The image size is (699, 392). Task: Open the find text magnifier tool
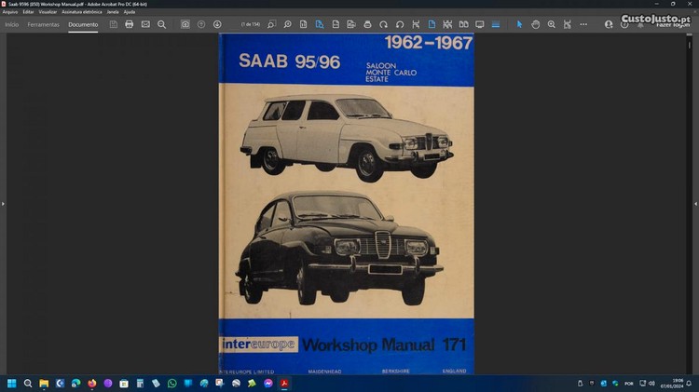(x=161, y=24)
